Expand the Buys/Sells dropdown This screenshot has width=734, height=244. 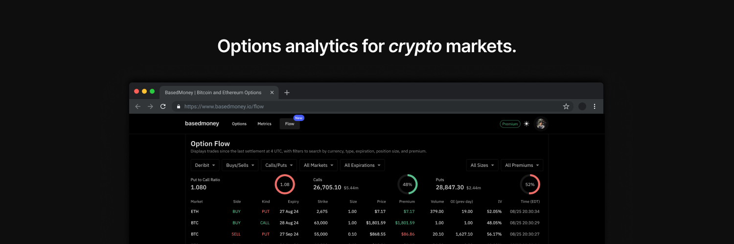pos(240,165)
